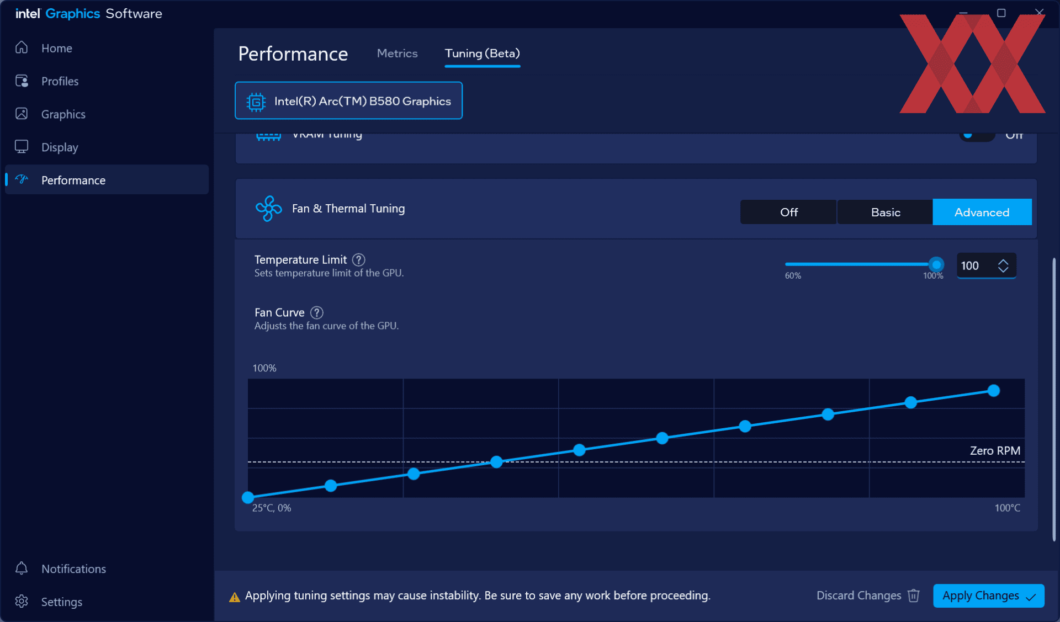The height and width of the screenshot is (622, 1060).
Task: Click the "100%" fan speed axis label
Action: (264, 368)
